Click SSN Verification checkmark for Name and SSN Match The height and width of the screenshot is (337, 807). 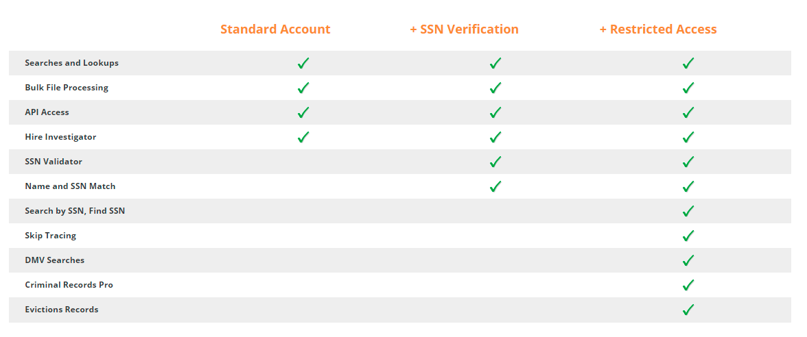(x=495, y=186)
